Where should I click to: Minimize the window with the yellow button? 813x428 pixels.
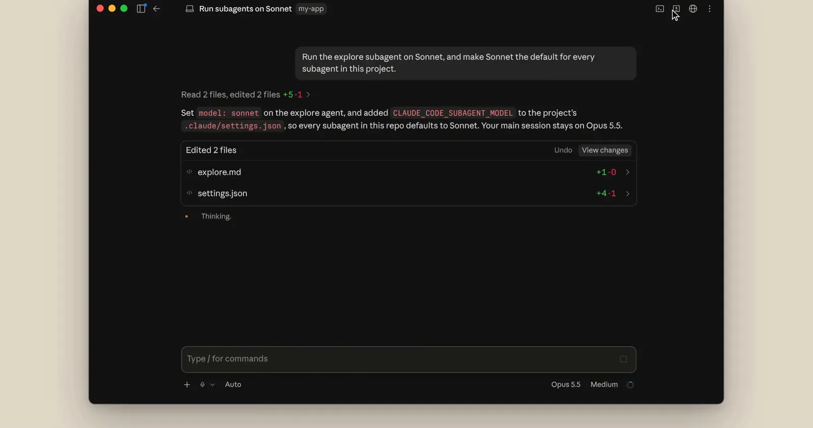[112, 9]
